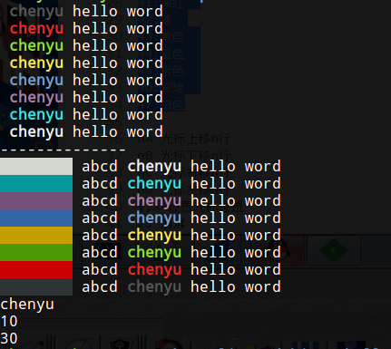This screenshot has height=349, width=391.
Task: Click red chenyu in the upper list
Action: tap(36, 29)
